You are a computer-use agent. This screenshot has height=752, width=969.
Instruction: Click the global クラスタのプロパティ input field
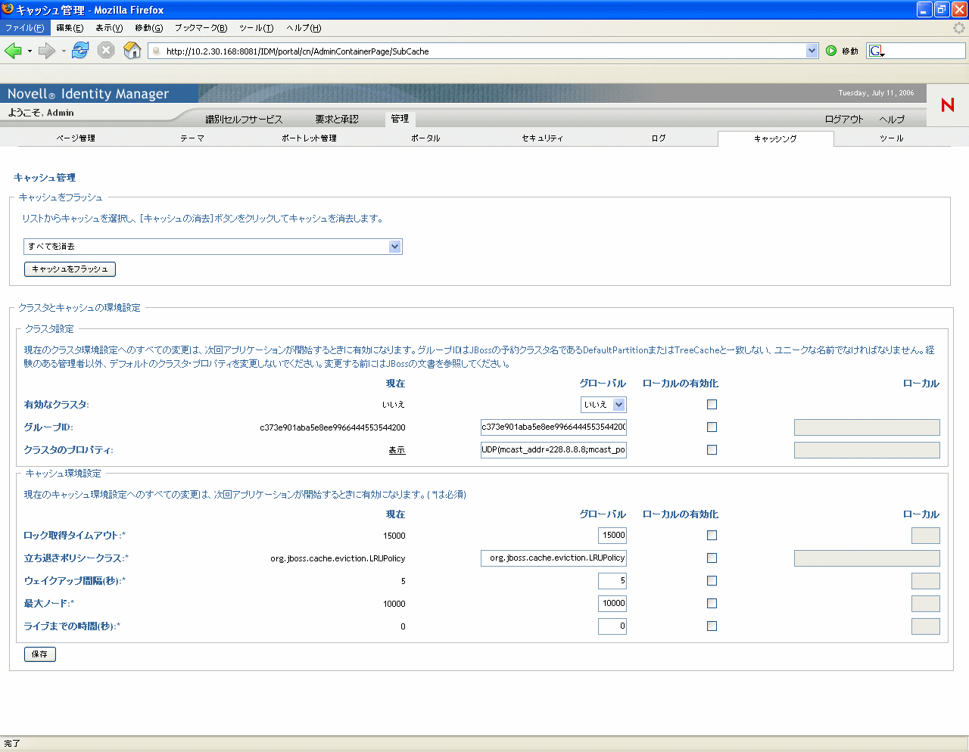tap(553, 450)
